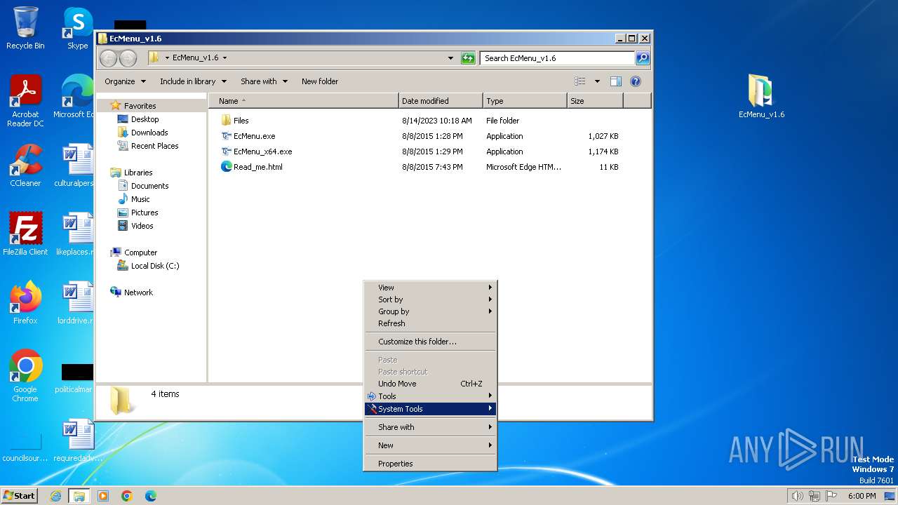The height and width of the screenshot is (505, 898).
Task: Open toolbar Share with dropdown
Action: [x=264, y=81]
